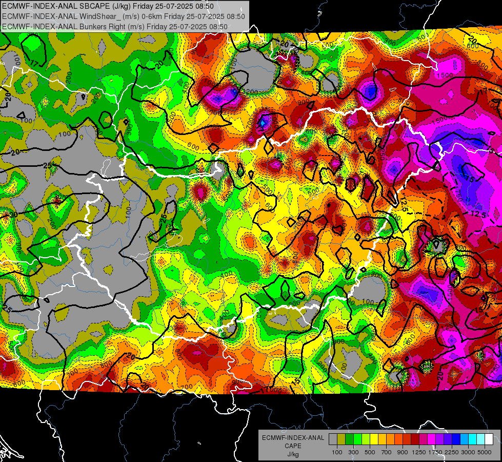Click the legend scale value 700
The width and height of the screenshot is (502, 462).
[x=386, y=452]
